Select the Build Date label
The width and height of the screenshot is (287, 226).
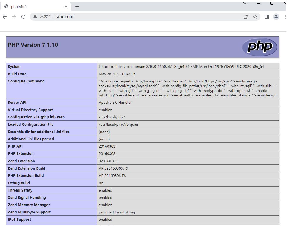click(17, 74)
